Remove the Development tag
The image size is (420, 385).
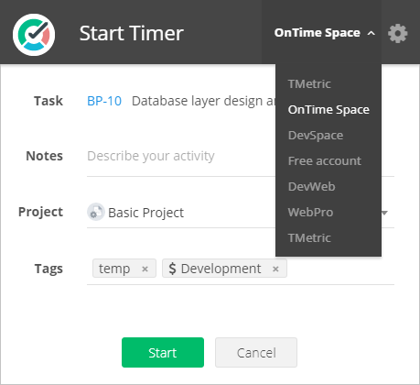click(275, 269)
